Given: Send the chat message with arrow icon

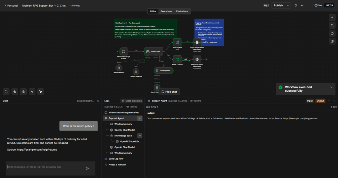Looking at the screenshot, I should [87, 168].
